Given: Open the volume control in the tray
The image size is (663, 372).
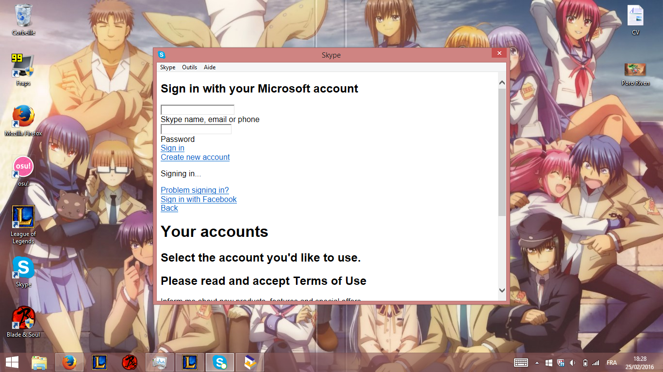Looking at the screenshot, I should (x=573, y=362).
